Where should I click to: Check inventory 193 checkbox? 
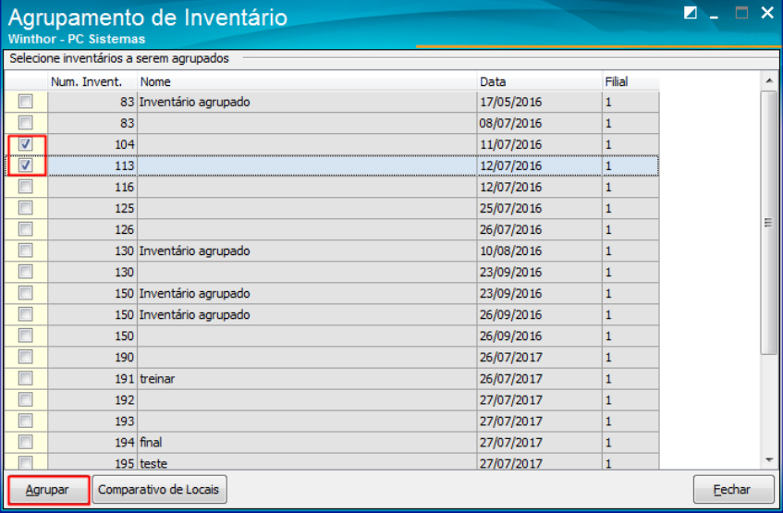coord(26,421)
